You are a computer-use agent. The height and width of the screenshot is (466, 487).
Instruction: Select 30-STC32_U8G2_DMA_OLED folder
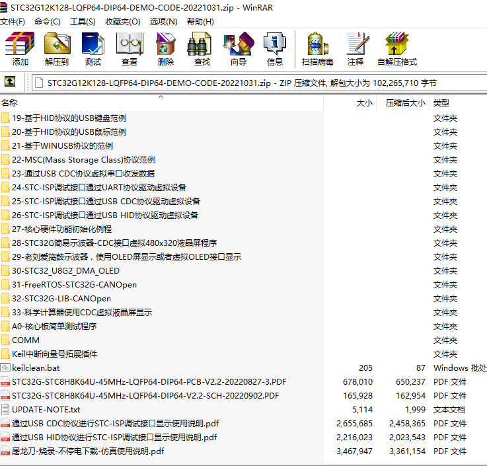(x=65, y=271)
